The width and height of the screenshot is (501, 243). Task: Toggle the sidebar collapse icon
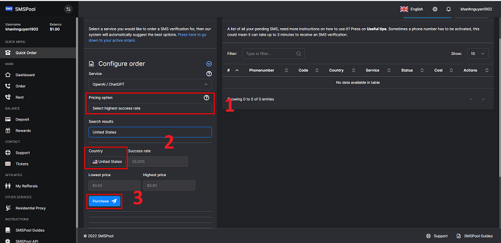point(68,9)
